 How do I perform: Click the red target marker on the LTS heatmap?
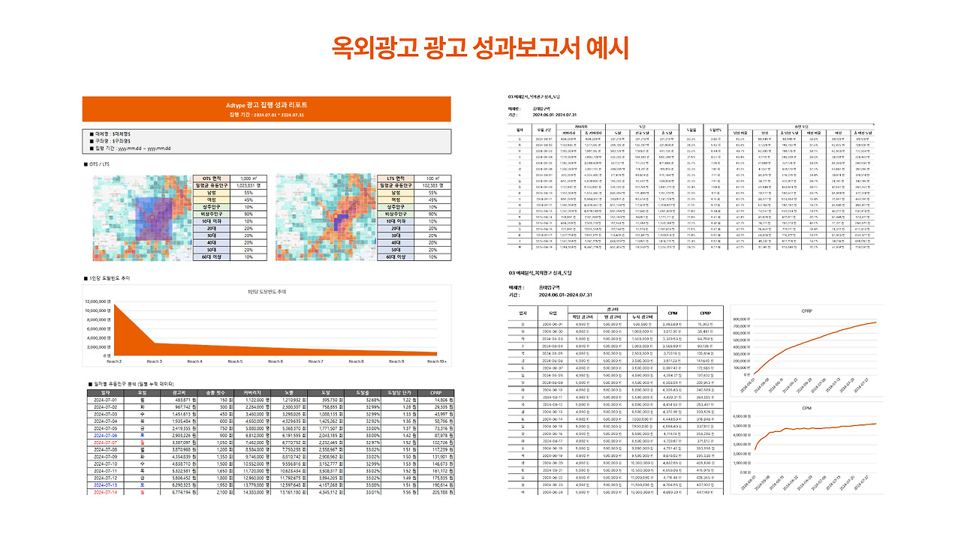pos(336,214)
